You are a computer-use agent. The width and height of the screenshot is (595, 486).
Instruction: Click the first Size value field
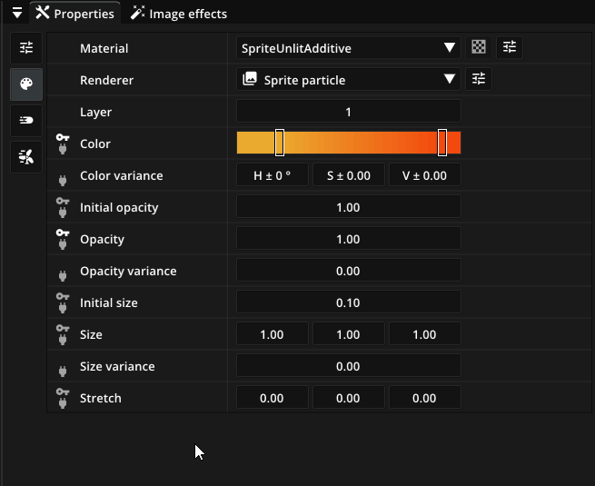pyautogui.click(x=273, y=334)
